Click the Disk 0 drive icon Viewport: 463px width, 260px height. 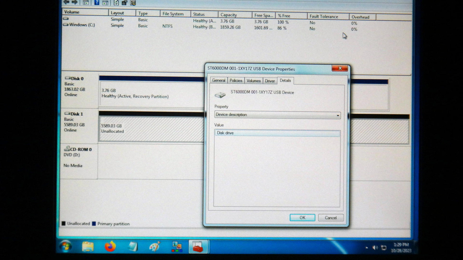tap(68, 78)
